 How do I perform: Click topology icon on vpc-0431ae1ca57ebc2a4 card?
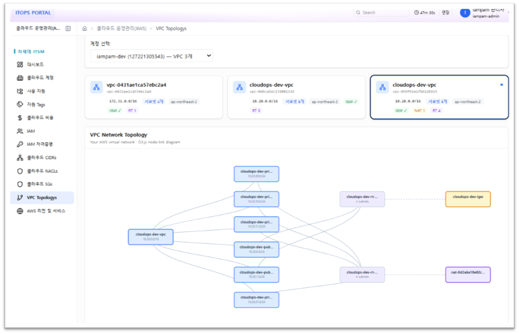point(96,87)
